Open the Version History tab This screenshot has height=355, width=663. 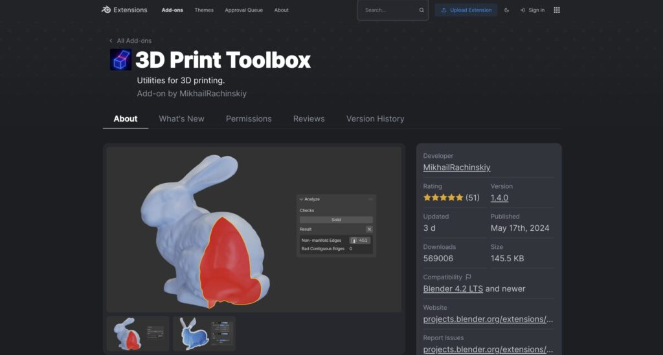pos(375,118)
